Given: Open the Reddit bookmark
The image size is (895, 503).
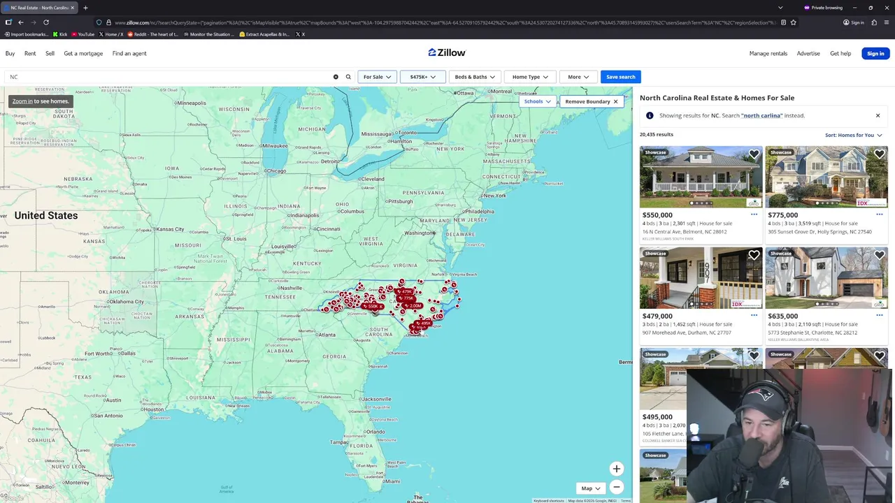Looking at the screenshot, I should pos(153,34).
